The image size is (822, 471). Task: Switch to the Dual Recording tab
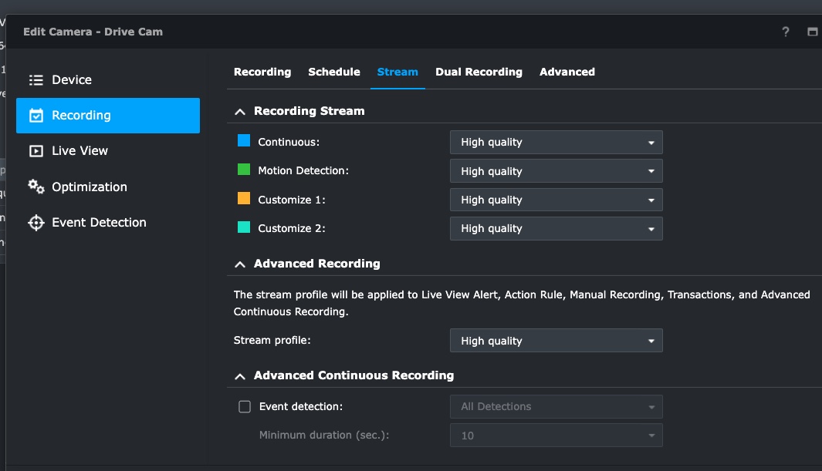(x=479, y=72)
